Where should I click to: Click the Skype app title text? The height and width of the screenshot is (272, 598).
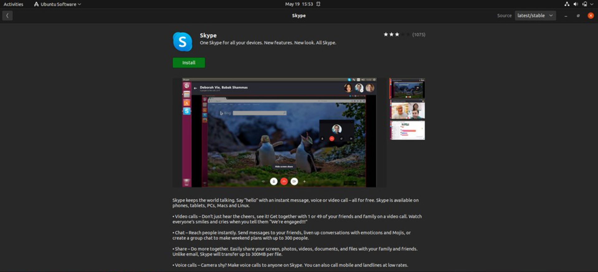(x=208, y=36)
